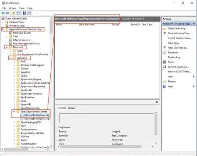Click Import Custom View action
This screenshot has height=156, width=197.
point(180,38)
